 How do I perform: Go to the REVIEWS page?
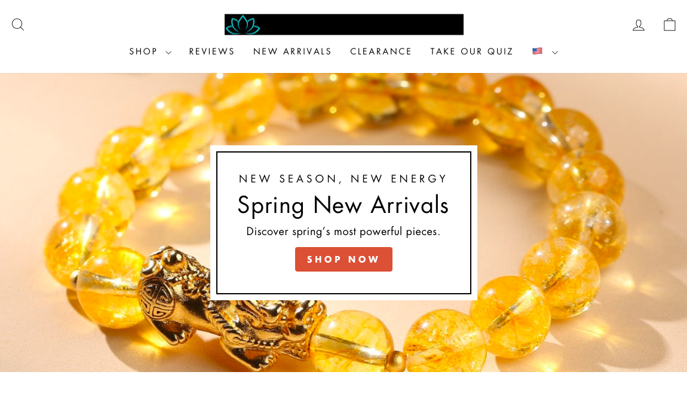(211, 52)
